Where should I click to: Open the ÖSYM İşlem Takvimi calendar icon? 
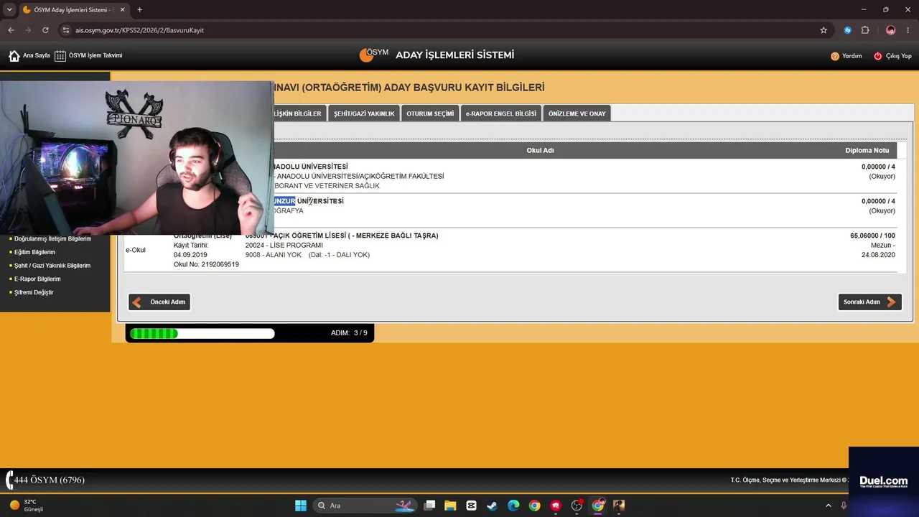click(x=60, y=56)
